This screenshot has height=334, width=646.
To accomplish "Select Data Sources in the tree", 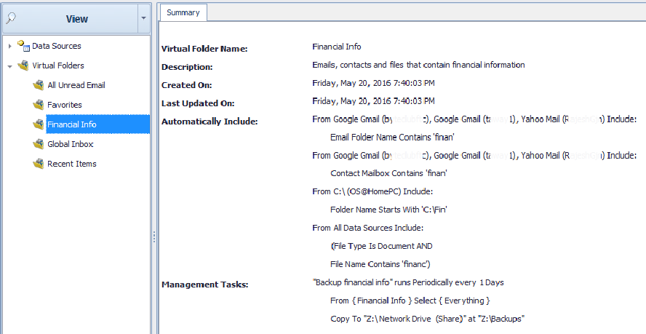I will tap(57, 46).
